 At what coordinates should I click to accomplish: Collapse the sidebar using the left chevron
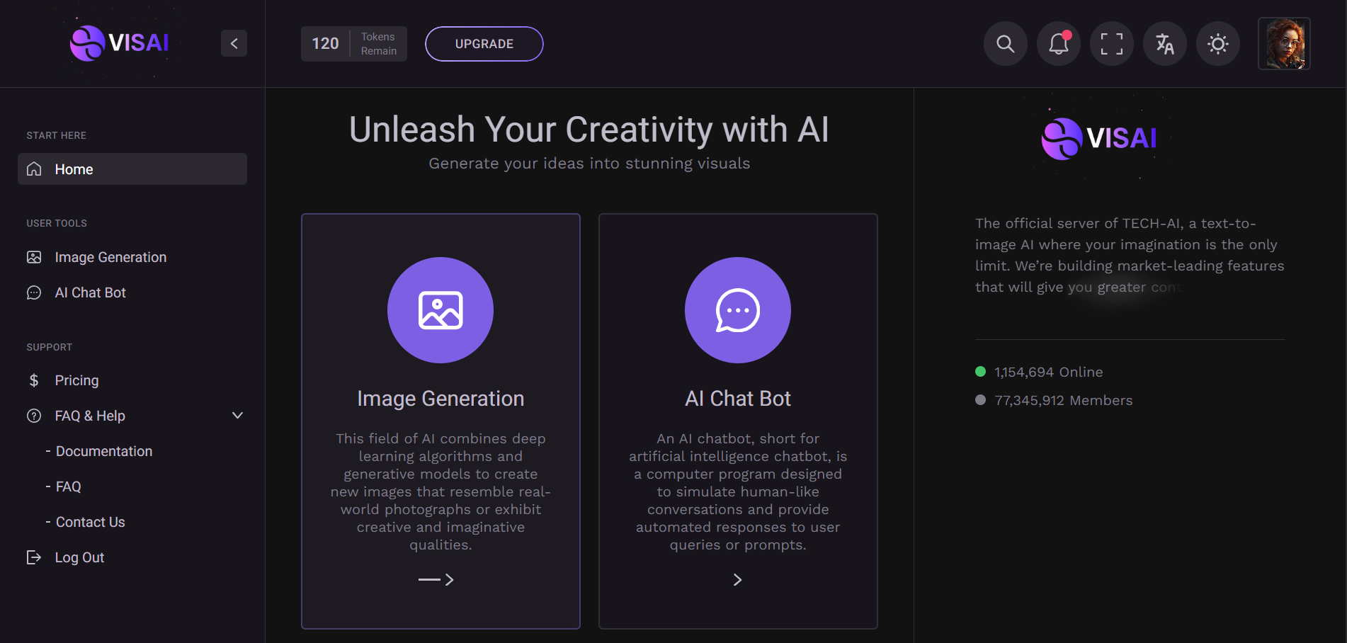[x=234, y=43]
